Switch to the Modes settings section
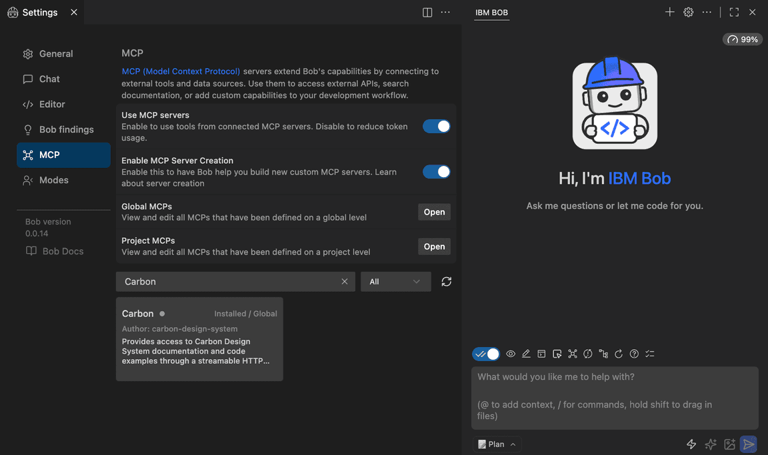Viewport: 768px width, 455px height. (53, 181)
